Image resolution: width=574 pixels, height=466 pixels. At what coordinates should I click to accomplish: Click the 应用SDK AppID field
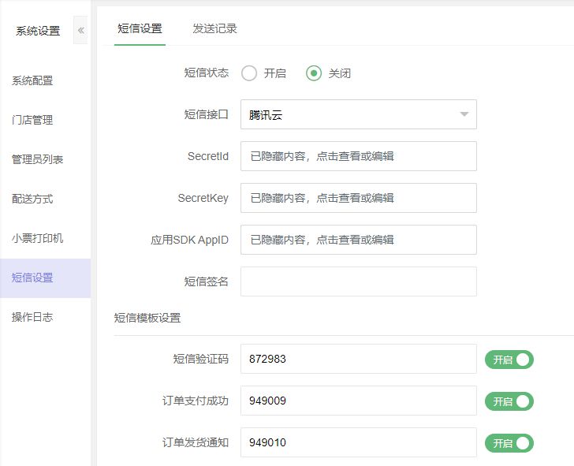[x=358, y=240]
